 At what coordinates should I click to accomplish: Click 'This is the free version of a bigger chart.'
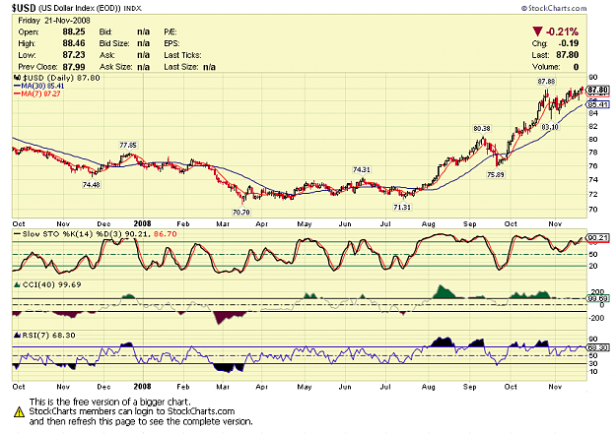tap(110, 402)
